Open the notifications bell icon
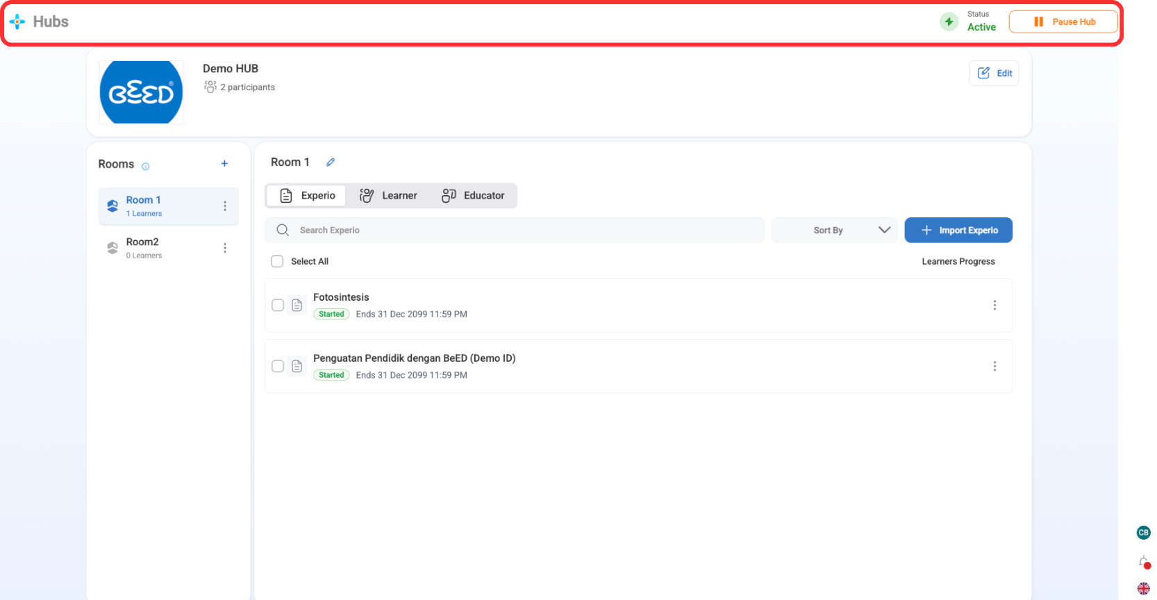 point(1143,561)
